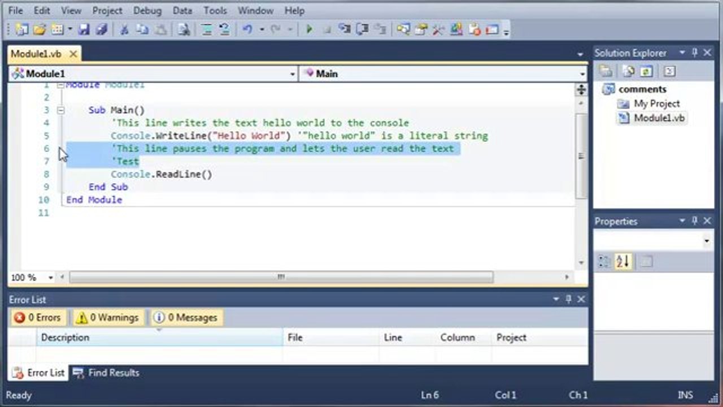The width and height of the screenshot is (723, 407).
Task: Sort Error List by Project column
Action: pos(539,337)
